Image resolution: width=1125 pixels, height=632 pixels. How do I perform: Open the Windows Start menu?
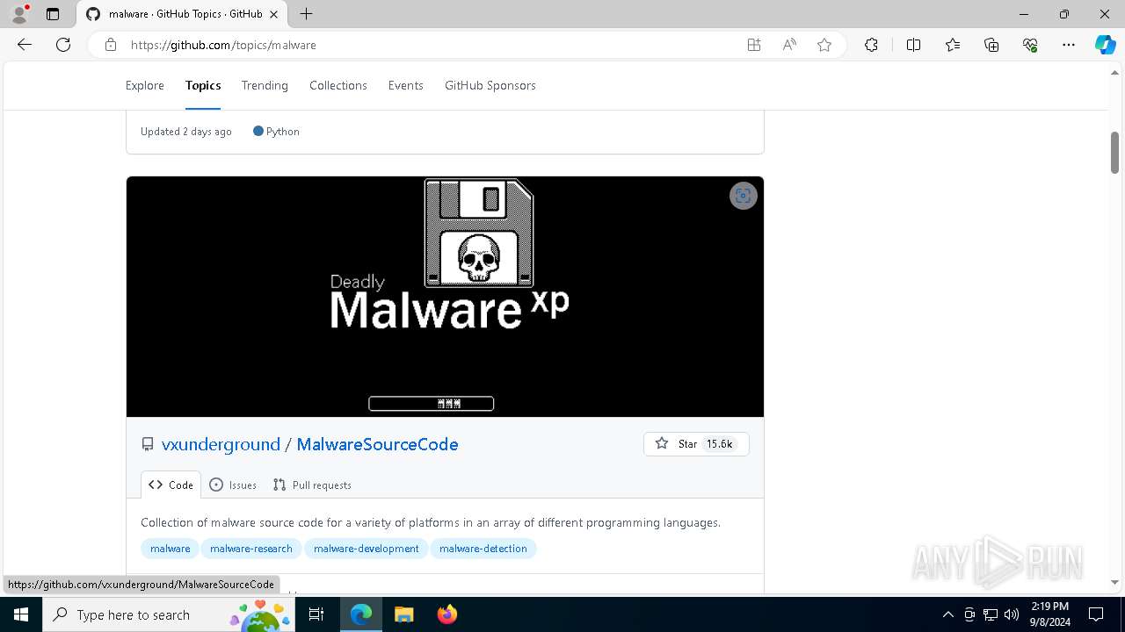click(x=21, y=614)
